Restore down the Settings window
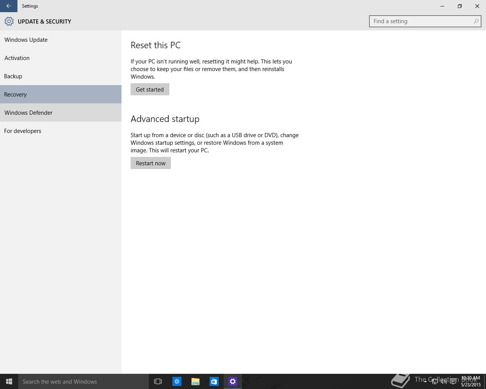 click(x=460, y=6)
